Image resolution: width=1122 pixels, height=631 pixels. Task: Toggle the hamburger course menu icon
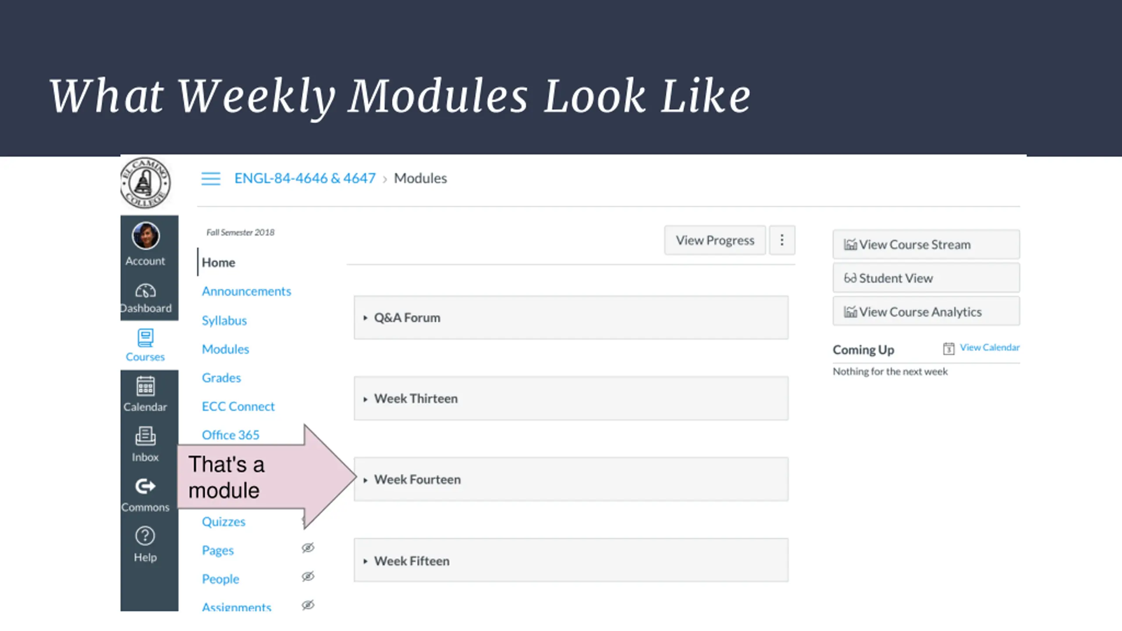(211, 179)
